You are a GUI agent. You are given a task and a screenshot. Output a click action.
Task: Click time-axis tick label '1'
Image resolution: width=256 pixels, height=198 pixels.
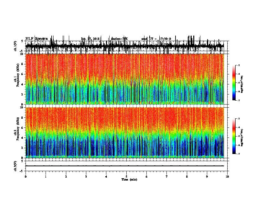[46, 177]
